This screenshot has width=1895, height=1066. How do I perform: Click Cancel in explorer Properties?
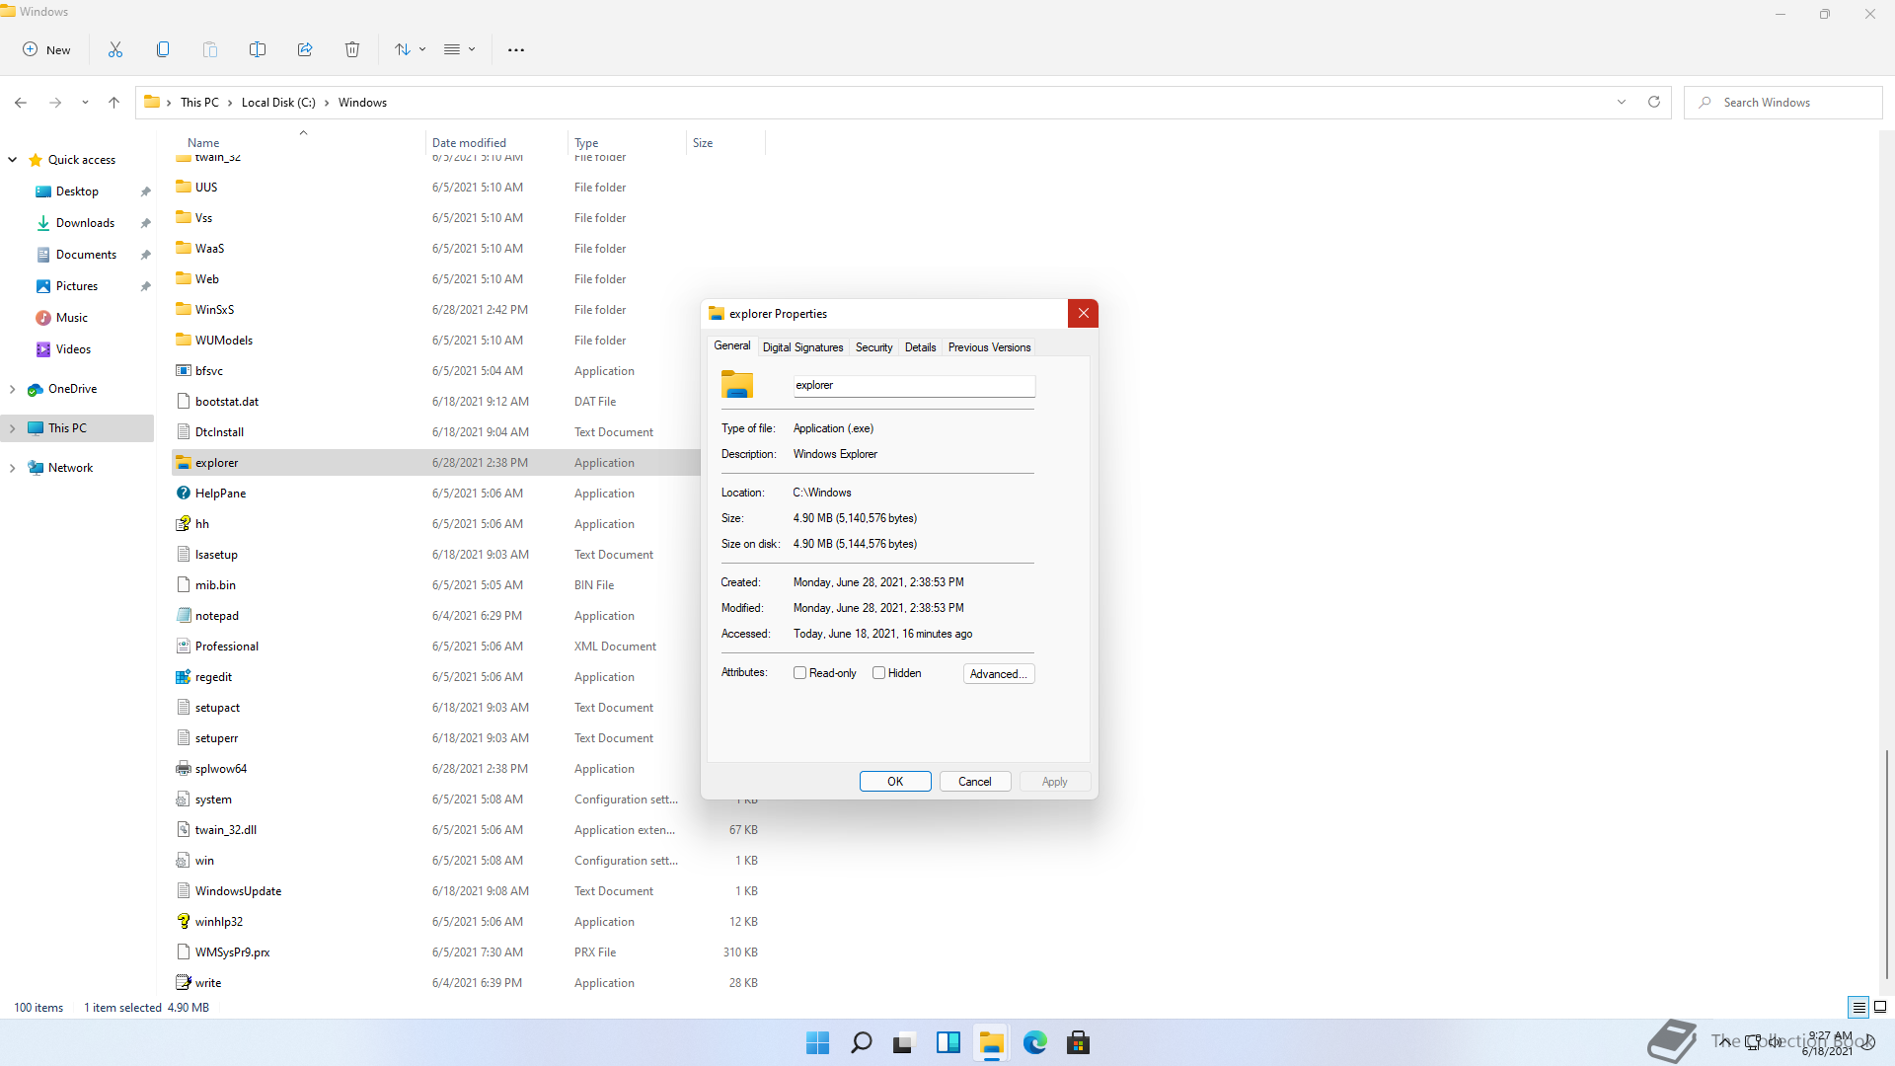[x=975, y=782]
